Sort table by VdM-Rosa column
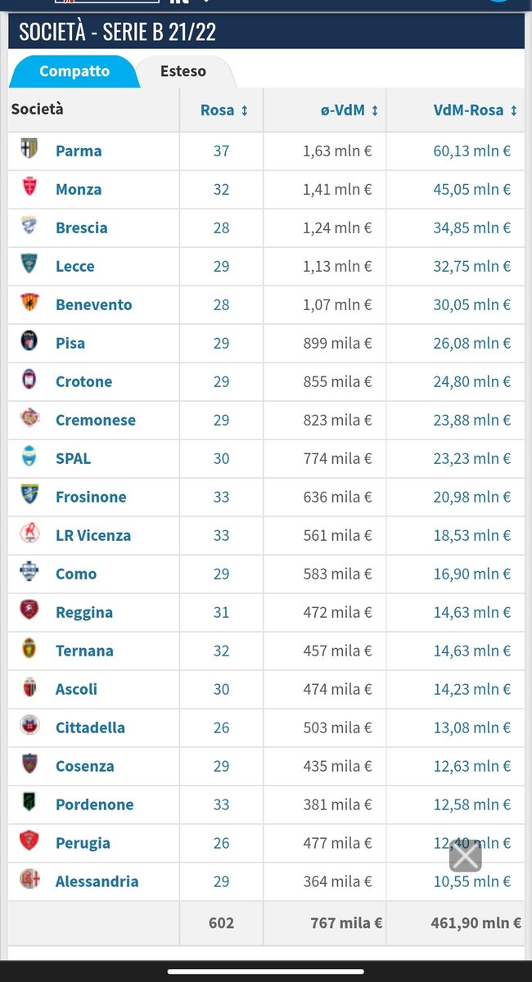This screenshot has width=532, height=982. coord(476,110)
